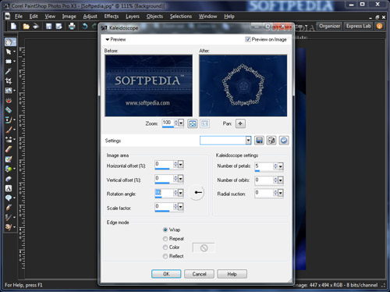390x292 pixels.
Task: Click the Randomize parameters dice icon
Action: (x=271, y=141)
